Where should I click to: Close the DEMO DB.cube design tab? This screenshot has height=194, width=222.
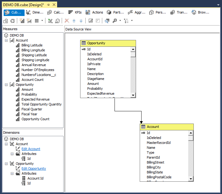click(x=54, y=5)
